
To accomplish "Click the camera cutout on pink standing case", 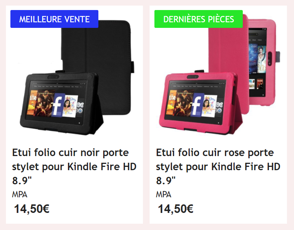I will [193, 77].
